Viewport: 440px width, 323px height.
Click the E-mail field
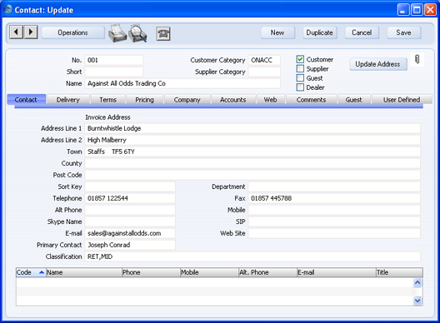[x=130, y=233]
